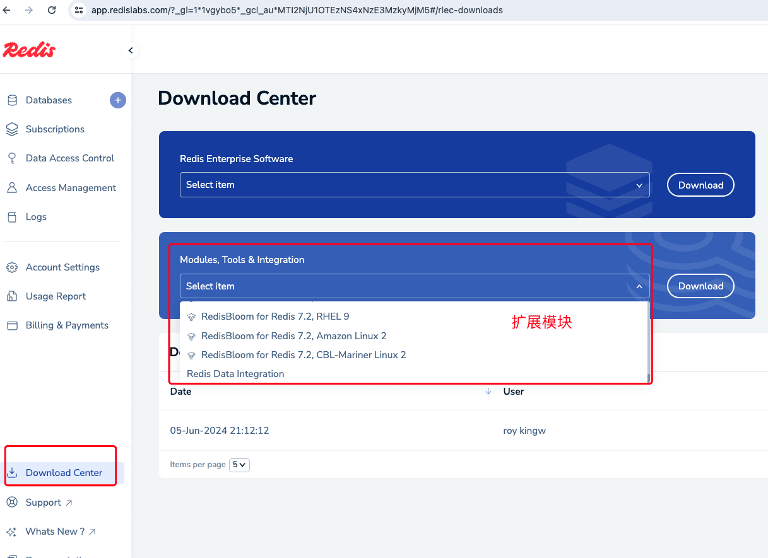Change items per page dropdown
The width and height of the screenshot is (768, 558).
click(239, 465)
